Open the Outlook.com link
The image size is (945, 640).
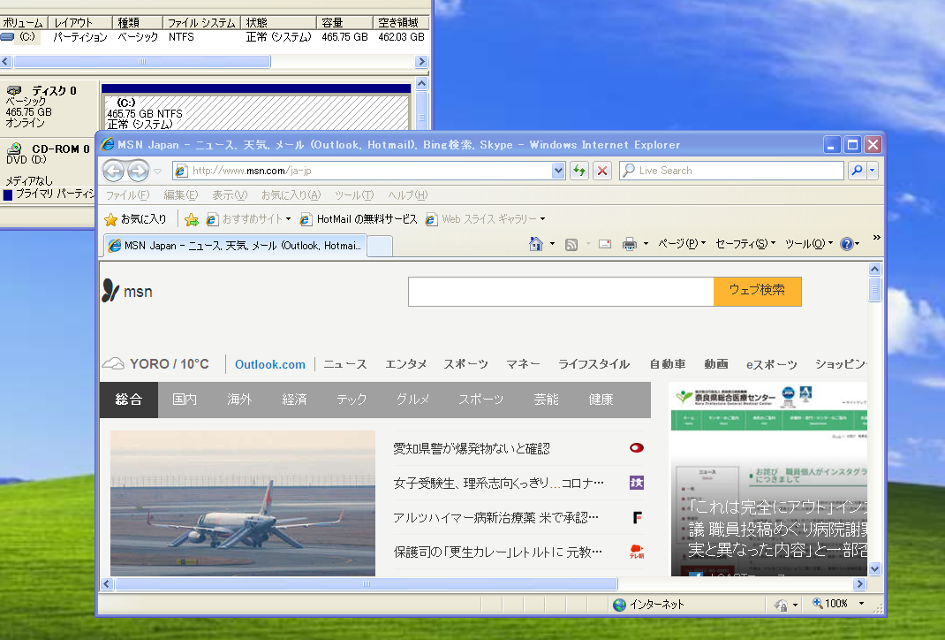tap(269, 363)
